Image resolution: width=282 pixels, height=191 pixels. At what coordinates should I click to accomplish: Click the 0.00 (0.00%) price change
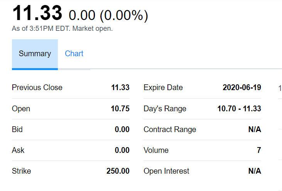[x=108, y=15]
